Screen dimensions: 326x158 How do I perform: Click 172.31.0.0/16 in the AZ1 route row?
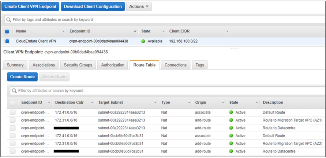(66, 120)
